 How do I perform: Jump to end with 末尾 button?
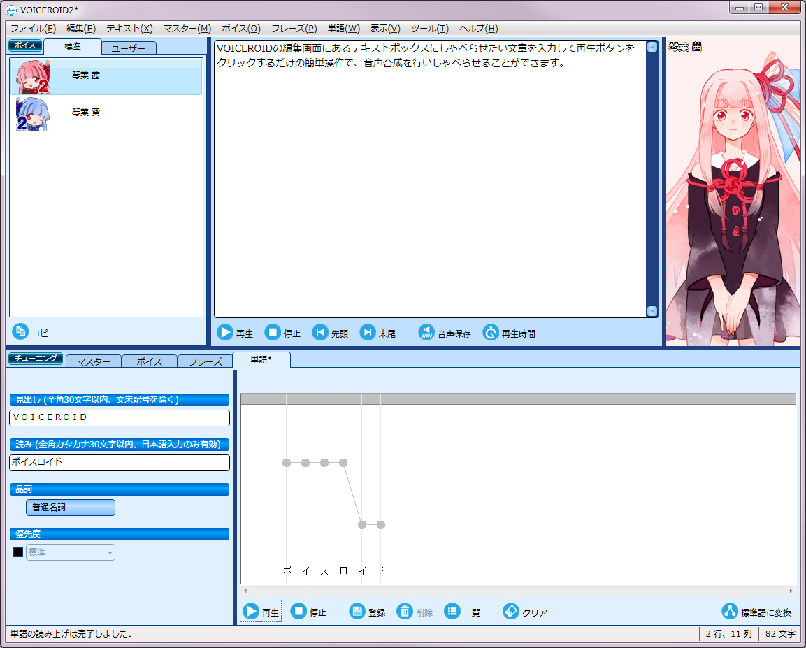(377, 333)
